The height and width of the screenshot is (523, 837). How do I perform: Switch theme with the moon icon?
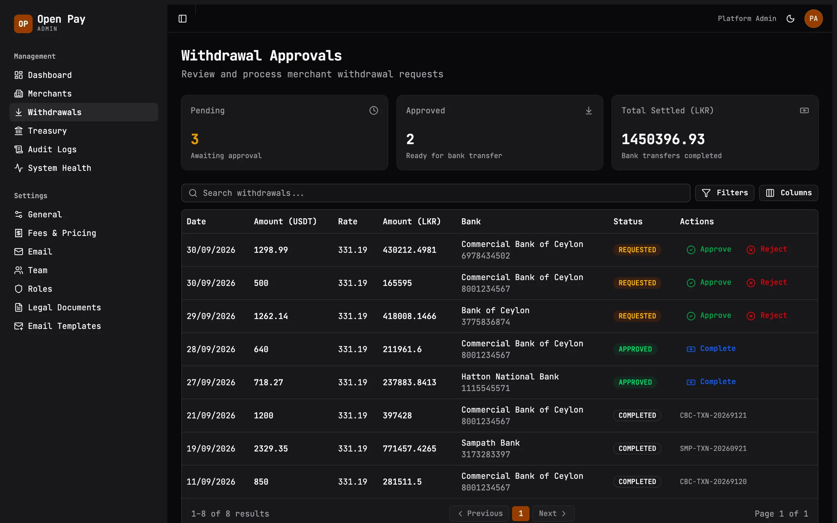790,19
